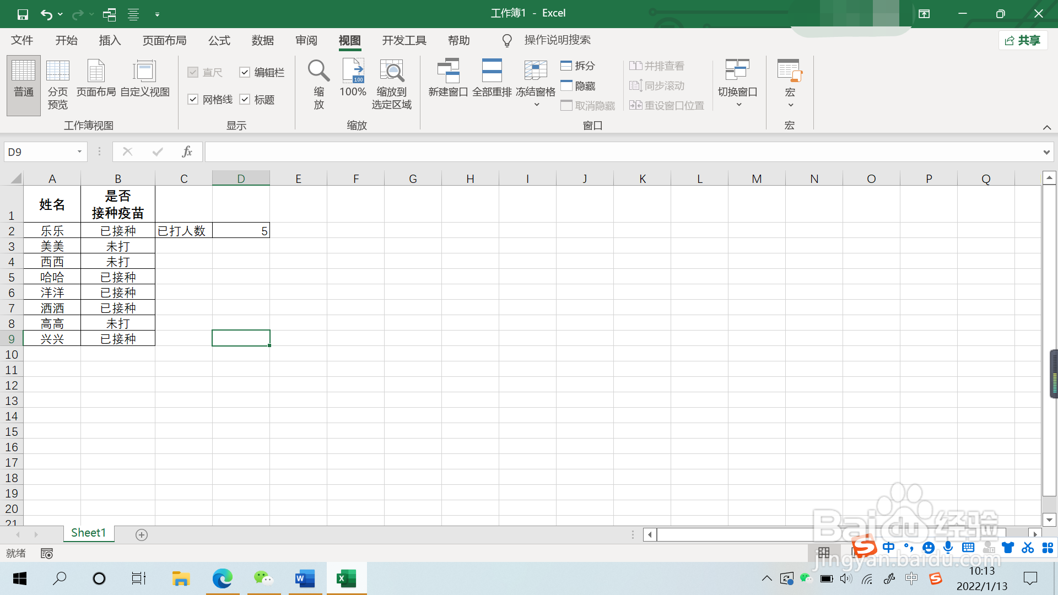Click the Share (共享) button
This screenshot has height=595, width=1058.
point(1023,40)
